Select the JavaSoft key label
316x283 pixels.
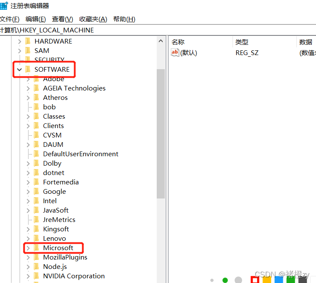56,210
